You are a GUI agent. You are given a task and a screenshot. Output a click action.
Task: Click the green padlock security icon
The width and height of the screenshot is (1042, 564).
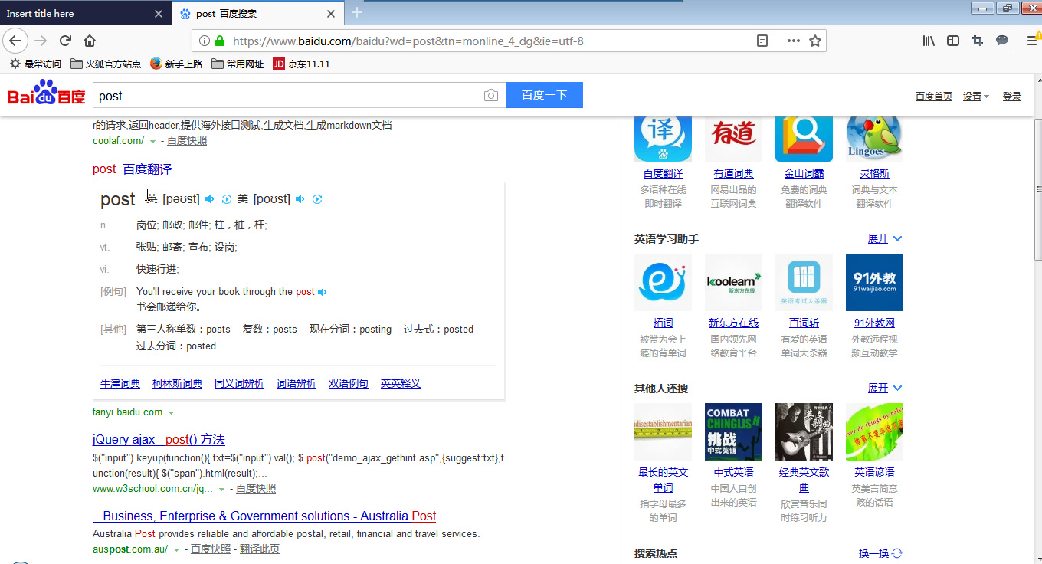pos(220,41)
